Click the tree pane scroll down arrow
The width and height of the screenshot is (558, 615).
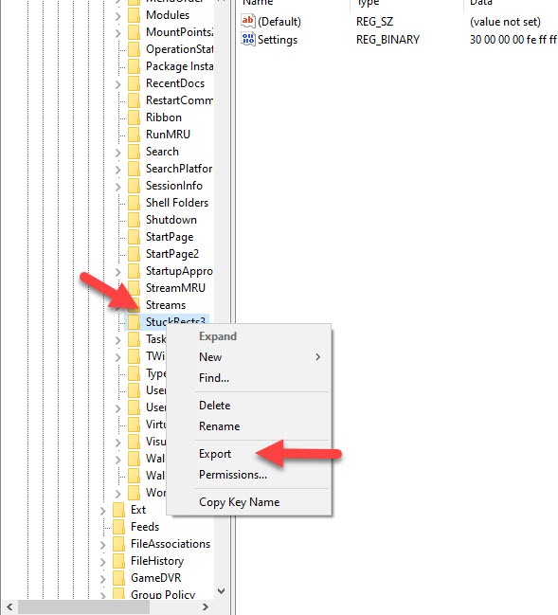pos(221,591)
